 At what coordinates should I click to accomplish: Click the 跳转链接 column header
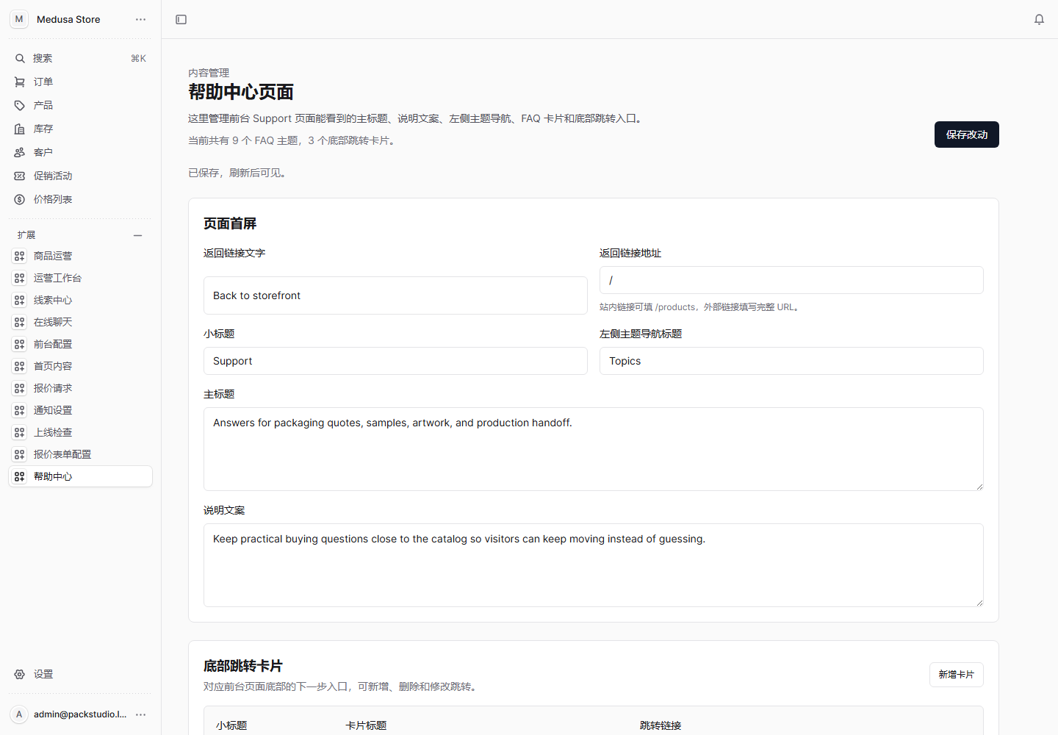(x=661, y=725)
